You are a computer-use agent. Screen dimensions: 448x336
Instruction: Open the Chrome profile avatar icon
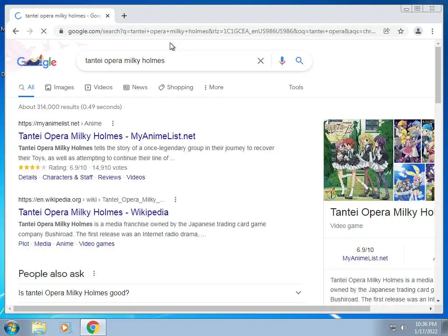[418, 31]
